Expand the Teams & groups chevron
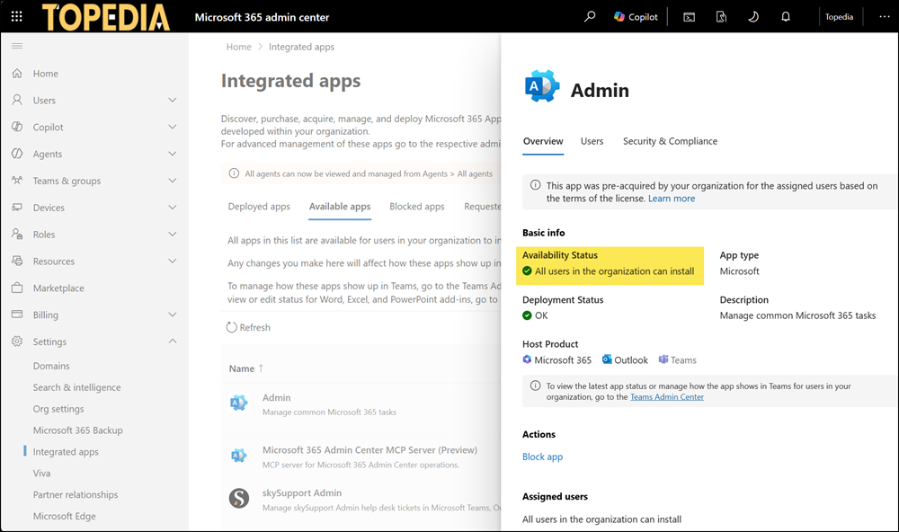Screen dimensions: 899x532 click(172, 181)
